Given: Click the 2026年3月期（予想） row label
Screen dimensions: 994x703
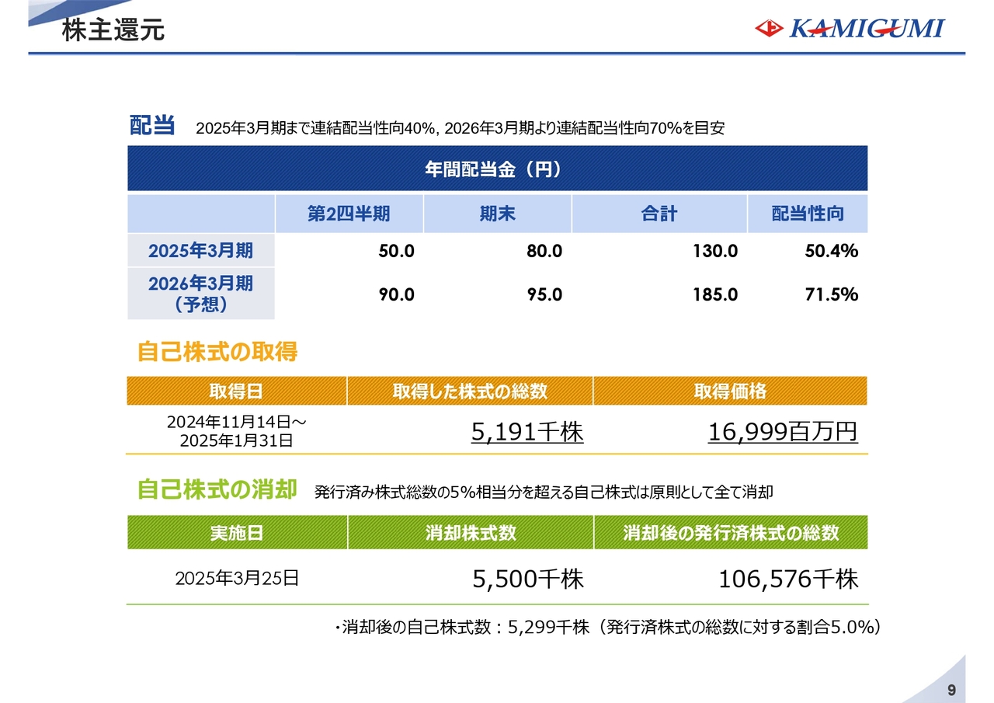Looking at the screenshot, I should tap(200, 294).
